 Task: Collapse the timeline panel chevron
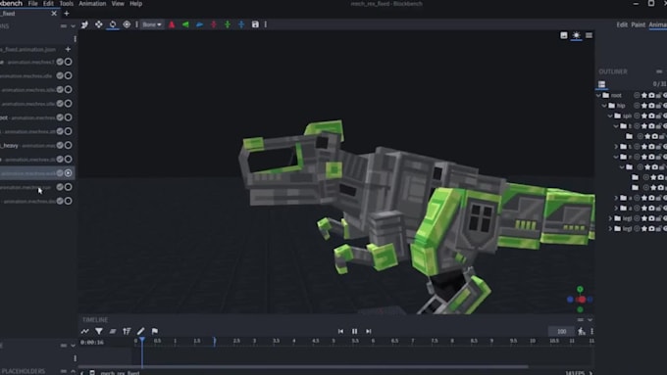click(x=590, y=320)
